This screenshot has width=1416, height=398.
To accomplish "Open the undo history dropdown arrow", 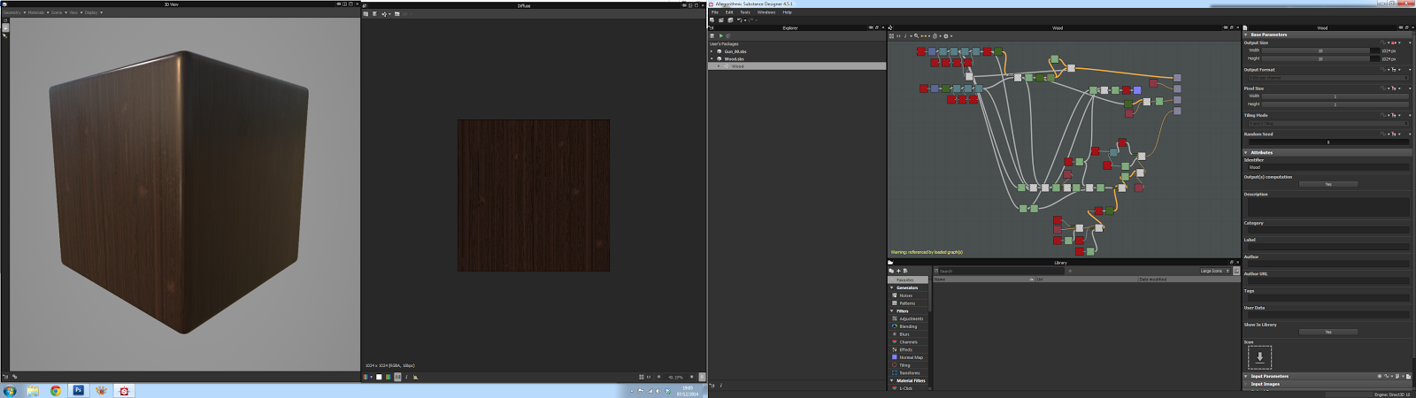I will [x=745, y=20].
